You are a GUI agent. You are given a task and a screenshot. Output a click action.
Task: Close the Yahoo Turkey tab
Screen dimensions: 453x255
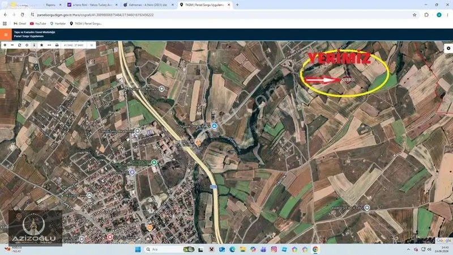coord(117,5)
